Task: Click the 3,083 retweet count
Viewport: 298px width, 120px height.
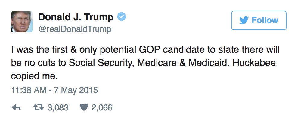Action: click(x=58, y=108)
